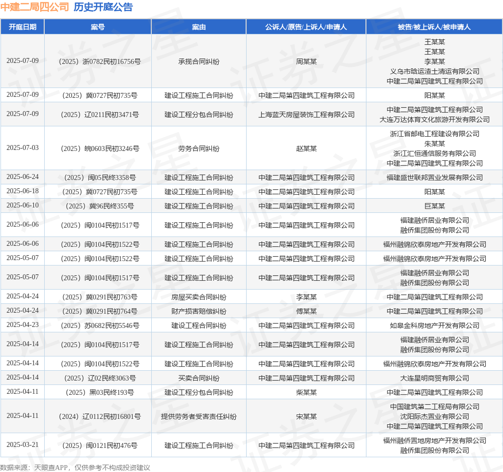Image resolution: width=503 pixels, height=472 pixels.
Task: Select case number (2025)闽0121民初476号
Action: [x=100, y=445]
